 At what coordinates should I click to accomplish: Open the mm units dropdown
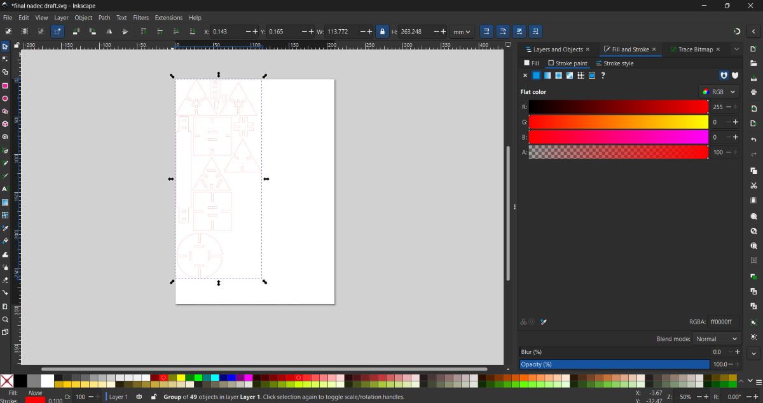(x=462, y=32)
